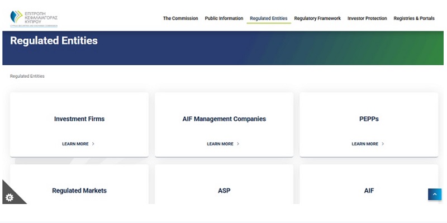Click the scroll-to-top arrow button

[x=435, y=194]
